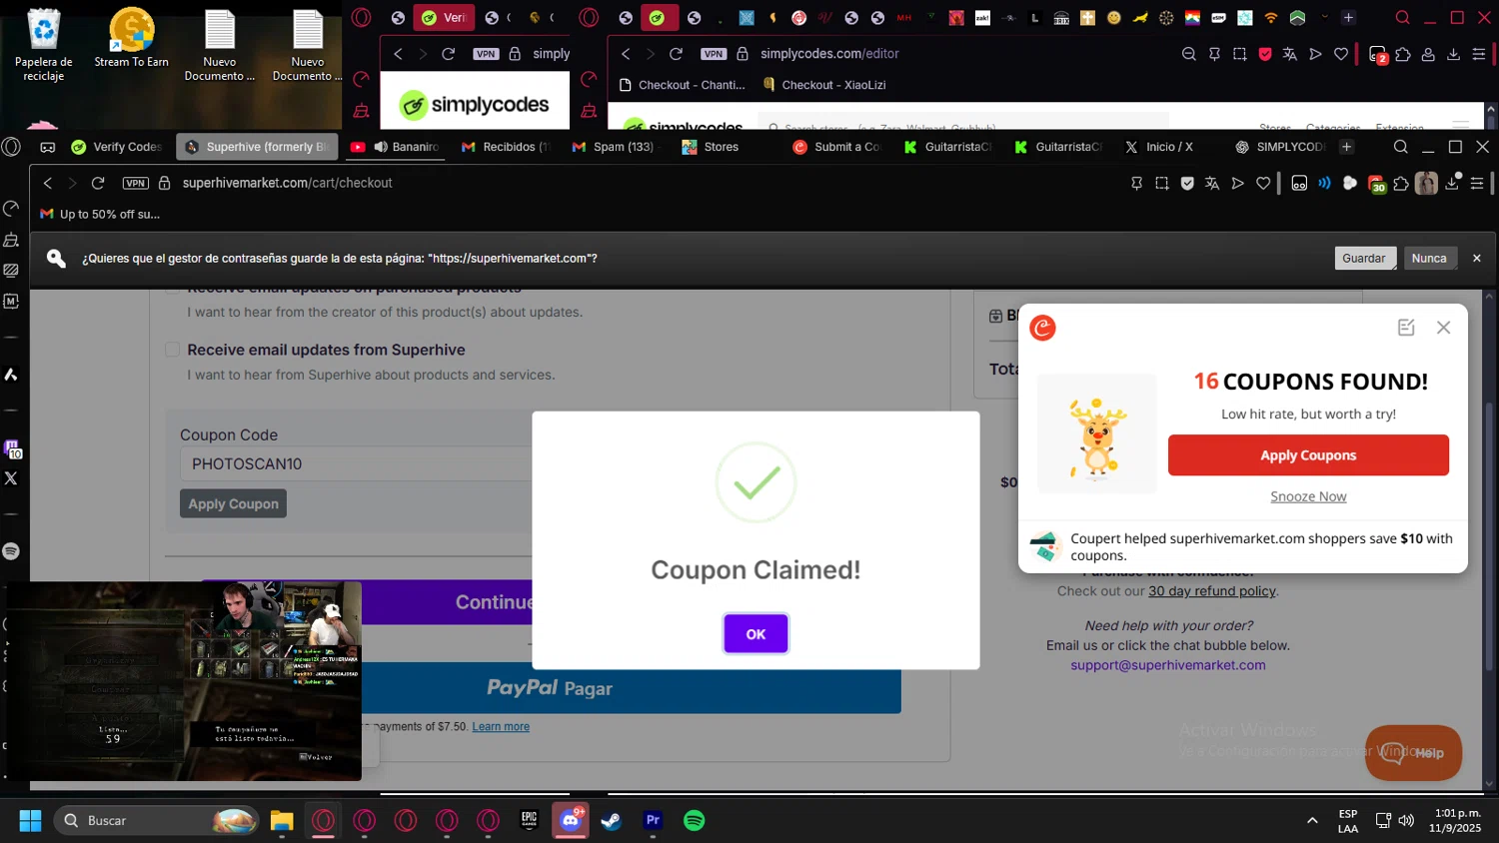This screenshot has height=843, width=1499.
Task: Click Guardar in the password manager bar
Action: tap(1364, 258)
